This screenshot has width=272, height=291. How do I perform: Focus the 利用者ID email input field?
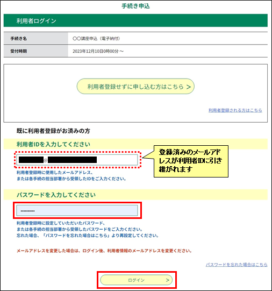click(77, 160)
